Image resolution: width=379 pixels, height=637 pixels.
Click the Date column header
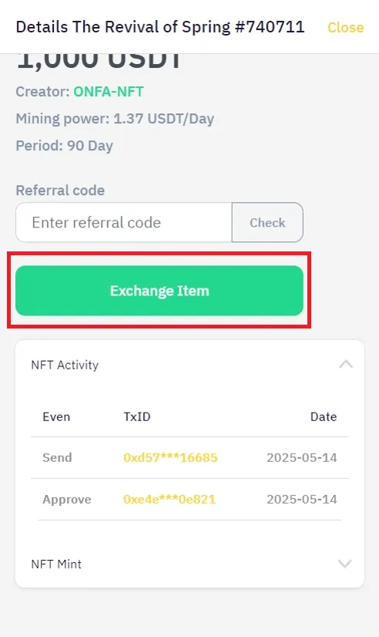324,416
